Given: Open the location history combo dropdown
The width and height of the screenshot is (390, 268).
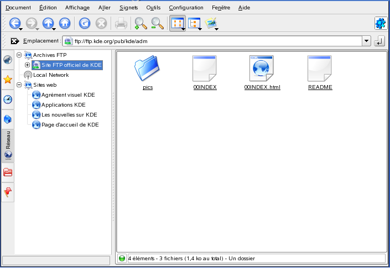Looking at the screenshot, I should tap(366, 41).
